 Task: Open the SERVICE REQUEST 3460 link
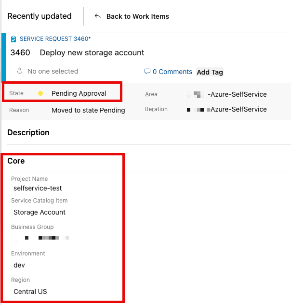pyautogui.click(x=55, y=39)
